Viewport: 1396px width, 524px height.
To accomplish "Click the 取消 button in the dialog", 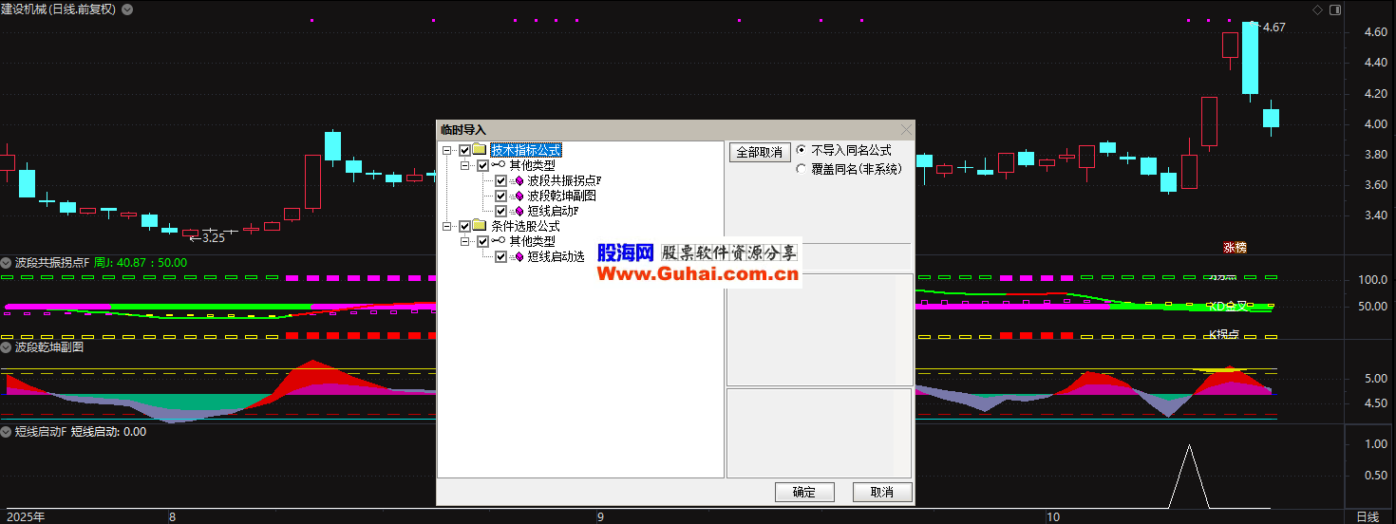I will point(882,492).
